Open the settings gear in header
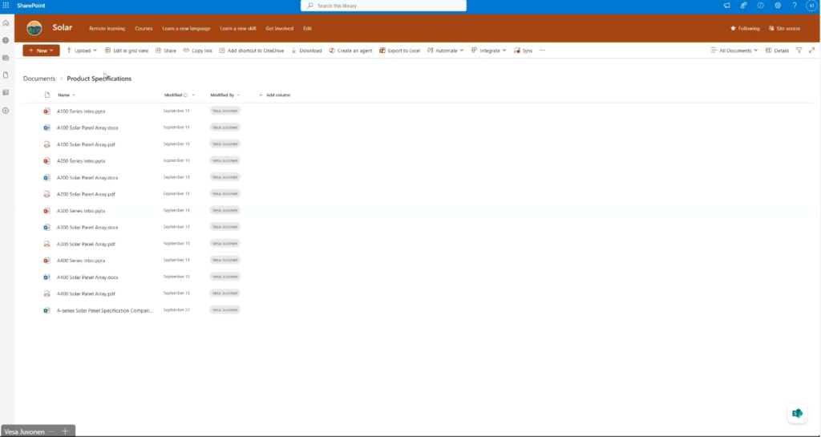The image size is (821, 437). coord(777,6)
